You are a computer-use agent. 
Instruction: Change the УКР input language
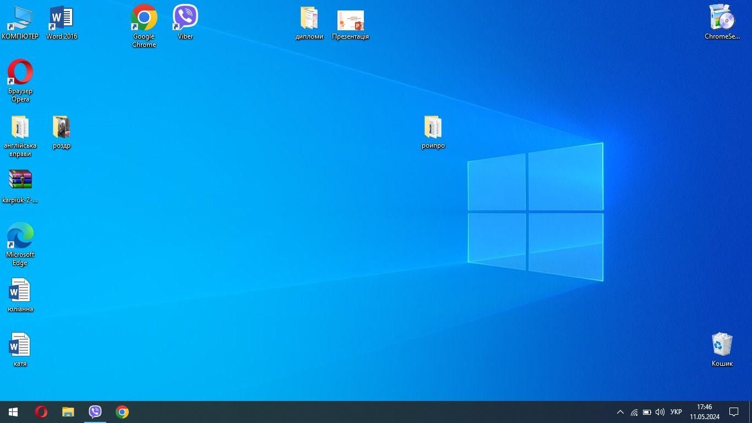pyautogui.click(x=676, y=412)
